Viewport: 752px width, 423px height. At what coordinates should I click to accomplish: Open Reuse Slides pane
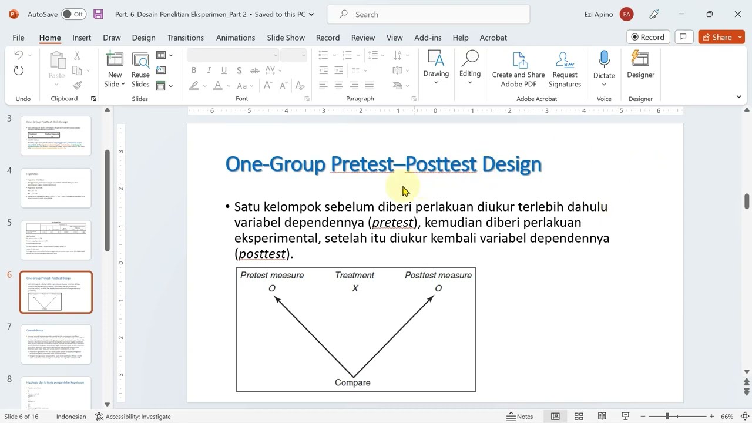click(x=140, y=70)
